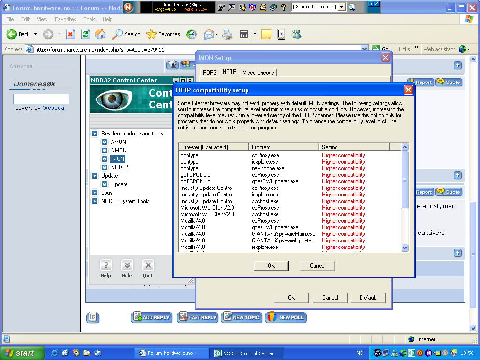Open the File menu

[x=10, y=19]
